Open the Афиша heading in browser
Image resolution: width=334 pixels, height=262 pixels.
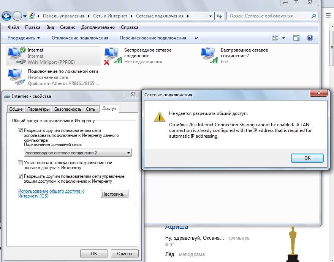177,227
